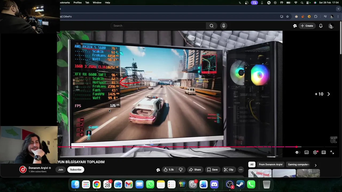
Task: Save the video to playlist
Action: [212, 170]
